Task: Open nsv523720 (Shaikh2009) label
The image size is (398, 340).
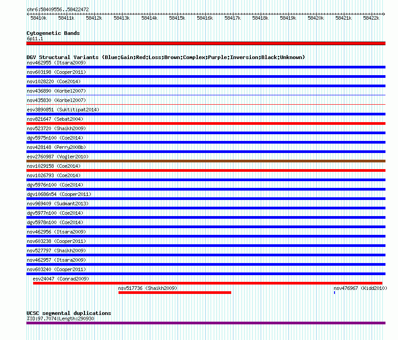Action: (56, 128)
